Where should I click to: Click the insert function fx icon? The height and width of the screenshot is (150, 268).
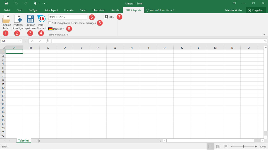coord(47,41)
